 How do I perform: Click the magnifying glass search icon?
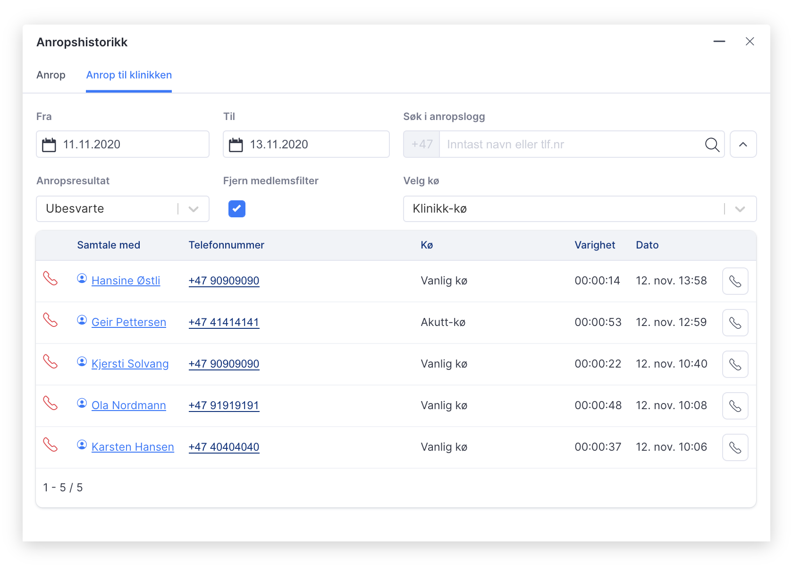point(712,145)
